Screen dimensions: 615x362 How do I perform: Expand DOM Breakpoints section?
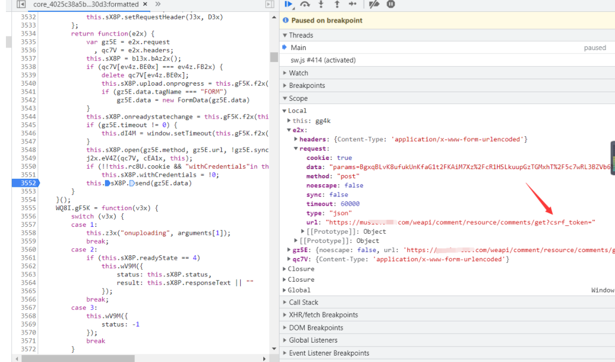(x=285, y=328)
